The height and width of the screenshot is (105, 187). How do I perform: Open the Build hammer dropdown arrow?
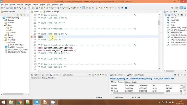pos(22,8)
